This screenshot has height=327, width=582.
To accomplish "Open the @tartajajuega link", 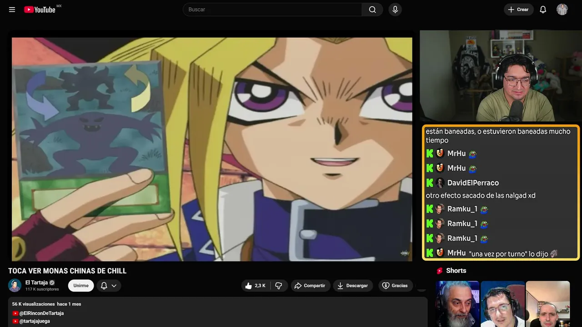I will click(35, 321).
